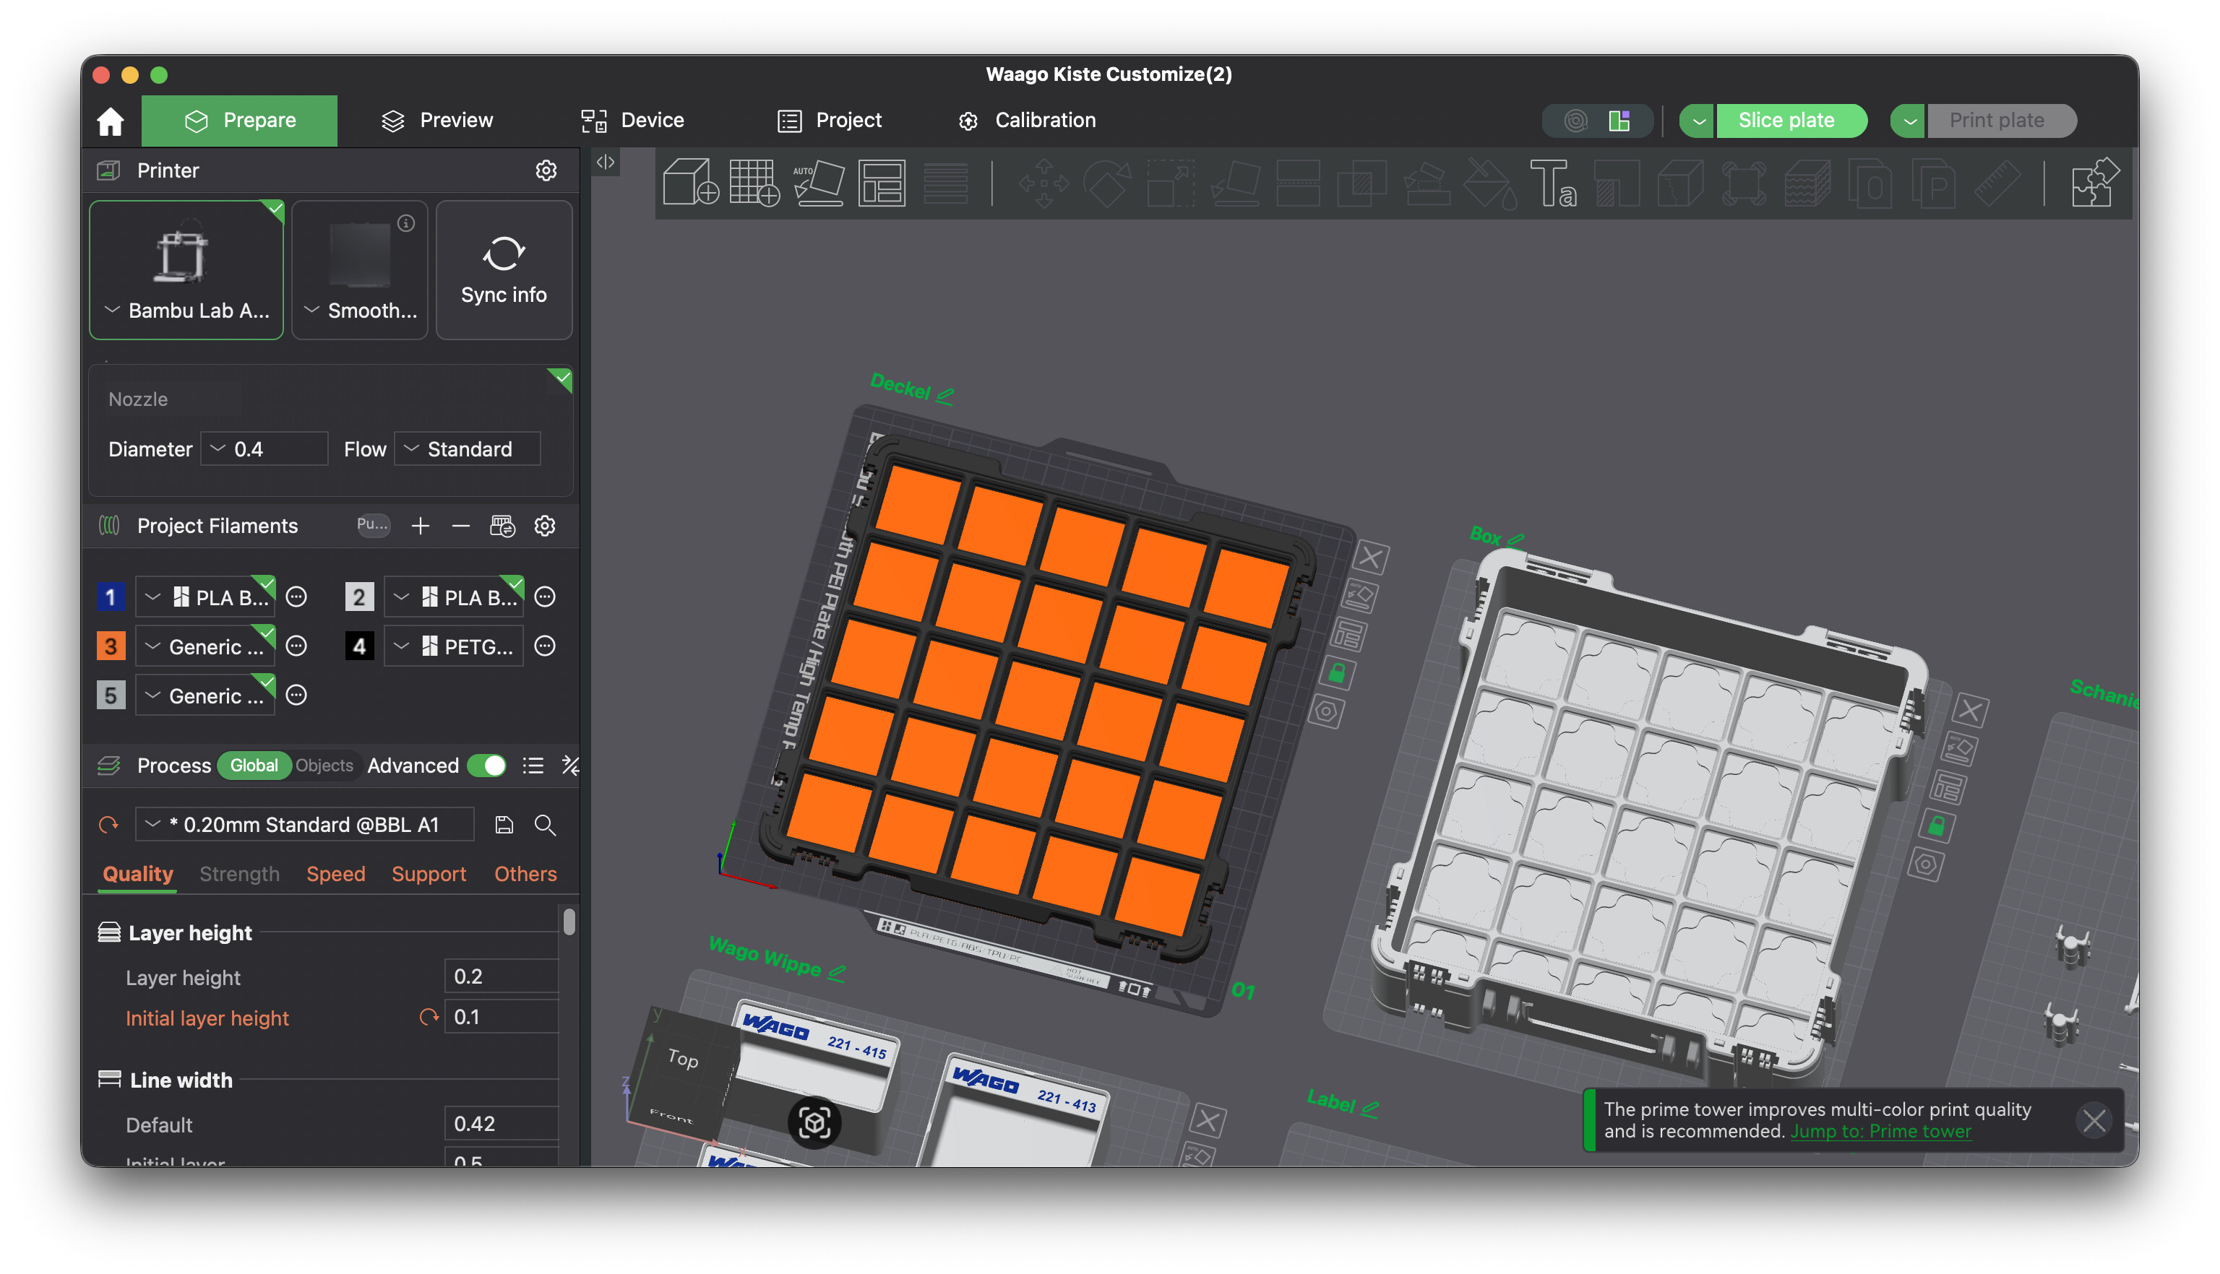
Task: Open the Calibration tab
Action: pos(1027,121)
